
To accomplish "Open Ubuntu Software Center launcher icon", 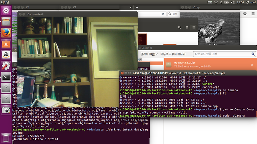I will (6, 44).
